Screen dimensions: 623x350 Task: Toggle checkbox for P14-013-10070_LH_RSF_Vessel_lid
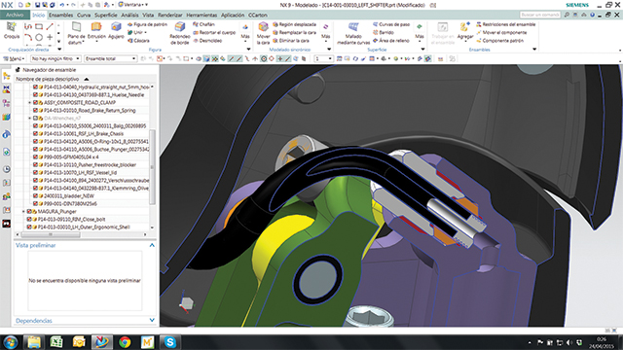point(35,173)
